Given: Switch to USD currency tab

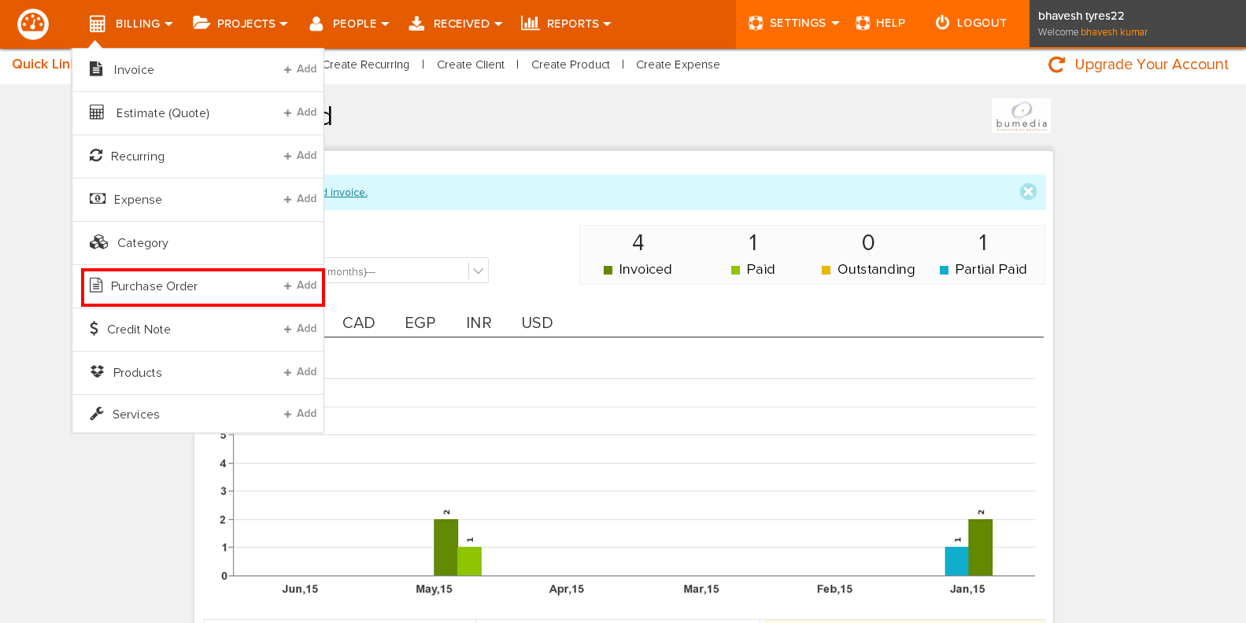Looking at the screenshot, I should 538,323.
